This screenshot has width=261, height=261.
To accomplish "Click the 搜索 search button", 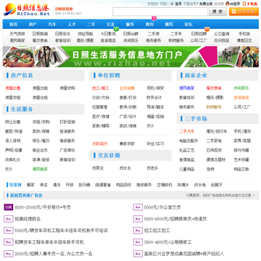I will point(217,12).
